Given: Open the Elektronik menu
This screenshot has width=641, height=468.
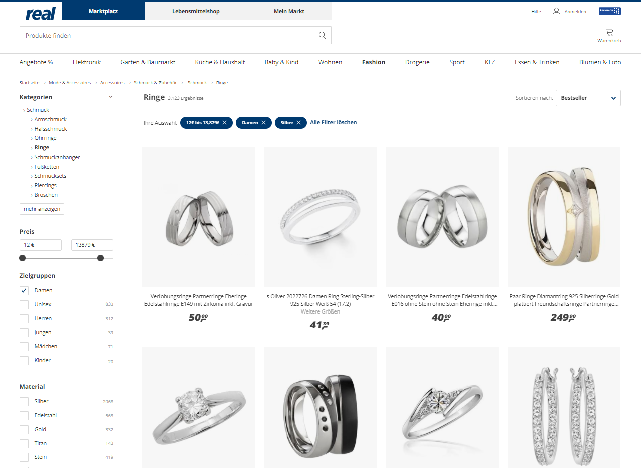Looking at the screenshot, I should tap(87, 62).
